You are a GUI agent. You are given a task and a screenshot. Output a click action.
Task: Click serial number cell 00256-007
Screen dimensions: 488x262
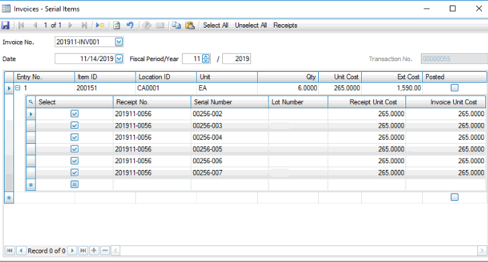click(x=230, y=173)
